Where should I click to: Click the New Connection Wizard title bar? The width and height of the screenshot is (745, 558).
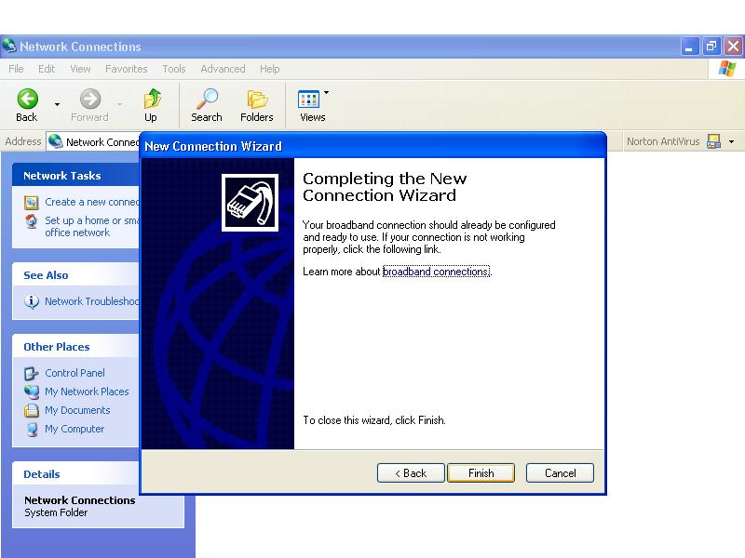(373, 146)
